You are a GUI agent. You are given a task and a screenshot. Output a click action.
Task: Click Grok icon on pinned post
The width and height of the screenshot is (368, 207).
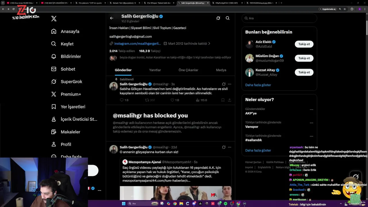(224, 84)
